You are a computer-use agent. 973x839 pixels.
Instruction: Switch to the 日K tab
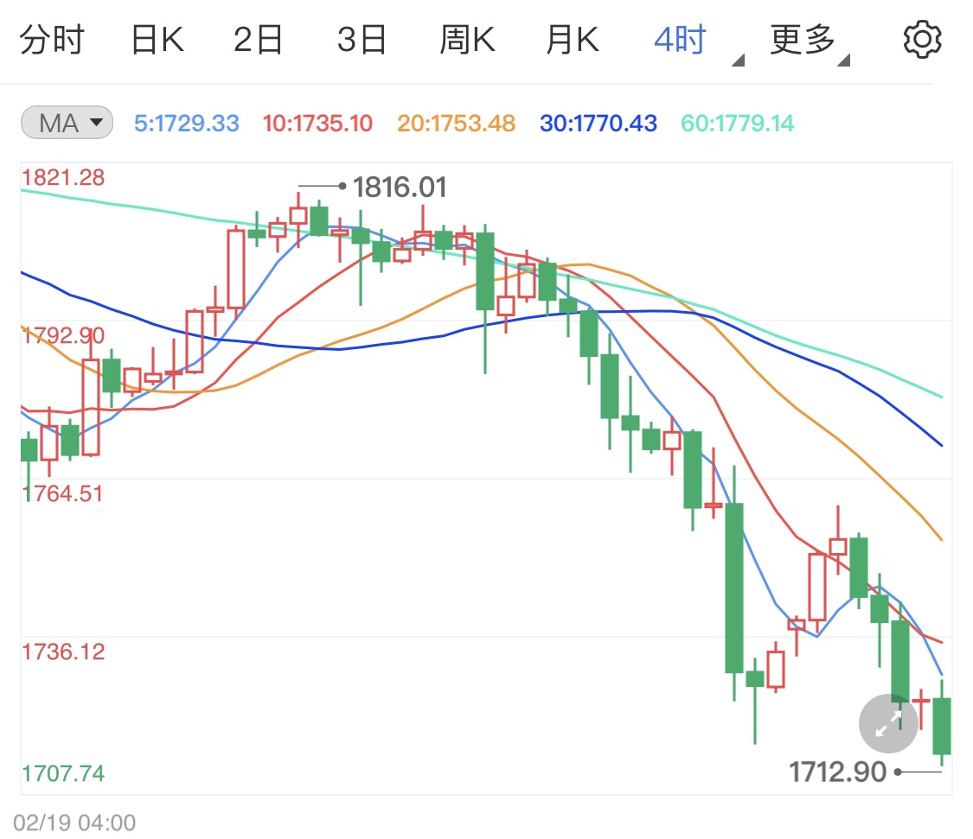click(x=157, y=40)
